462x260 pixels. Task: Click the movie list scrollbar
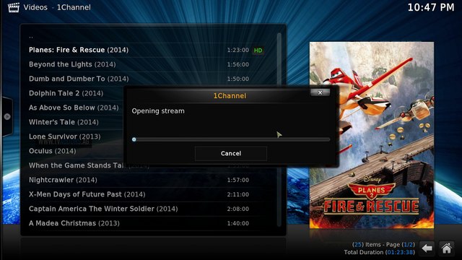279,130
